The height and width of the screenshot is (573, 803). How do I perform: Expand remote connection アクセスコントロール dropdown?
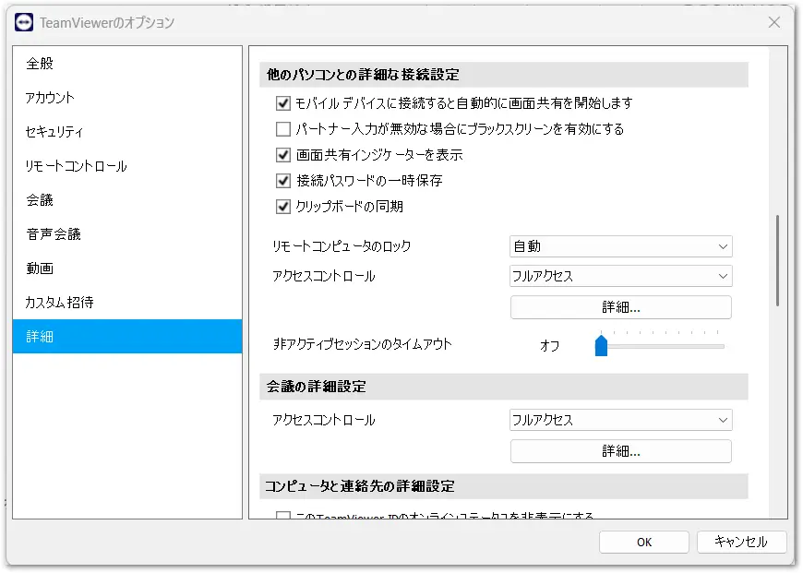[620, 277]
